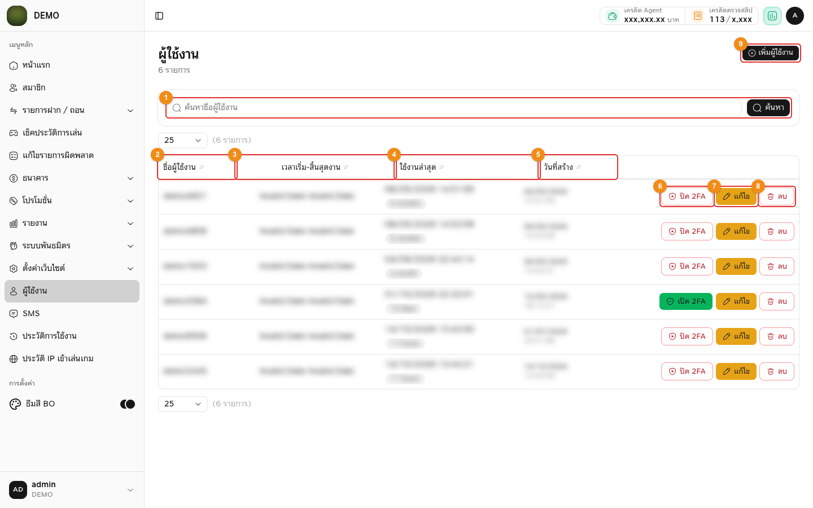Open the page-size dropdown above the table
The width and height of the screenshot is (813, 508).
(183, 140)
